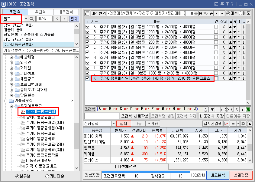
Task: Delete condition K with its X
Action: 224,78
